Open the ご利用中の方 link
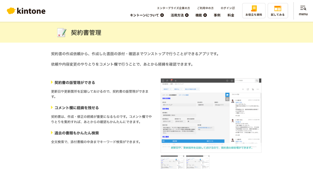This screenshot has width=313, height=169. 205,8
